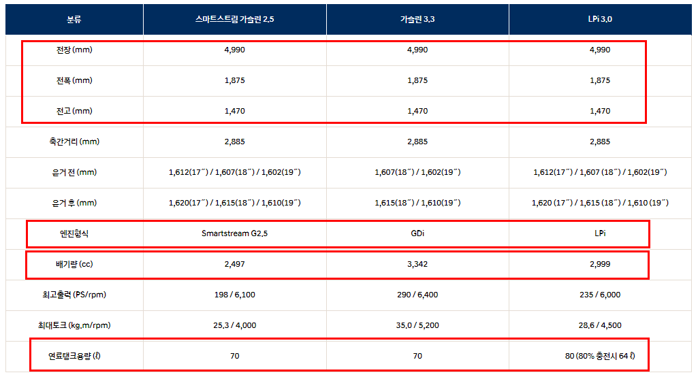This screenshot has height=377, width=698.
Task: Click 4,990 전장 value under 가솔린 3.3
Action: pos(417,50)
